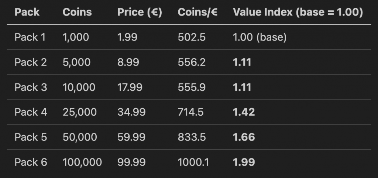The width and height of the screenshot is (378, 178).
Task: Click the 59.99 price cell
Action: [131, 137]
